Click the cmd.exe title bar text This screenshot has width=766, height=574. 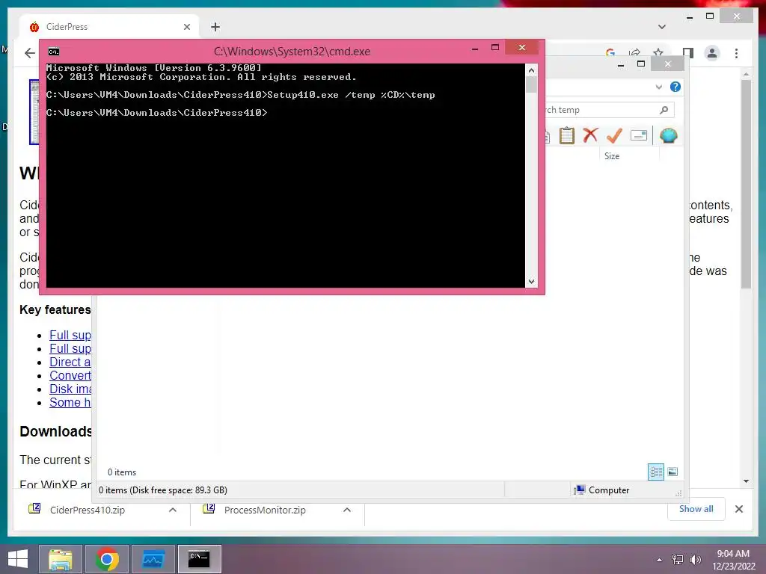click(292, 52)
